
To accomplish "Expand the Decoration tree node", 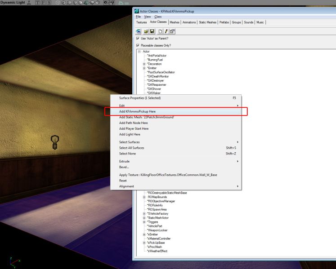I will [x=144, y=64].
